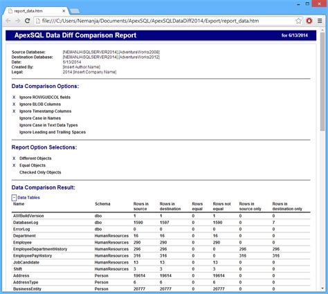
Task: Select the Shift table name
Action: tap(17, 269)
